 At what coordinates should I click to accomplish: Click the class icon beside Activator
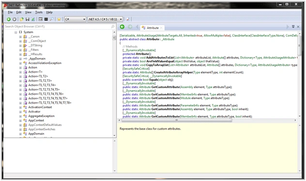(25, 112)
